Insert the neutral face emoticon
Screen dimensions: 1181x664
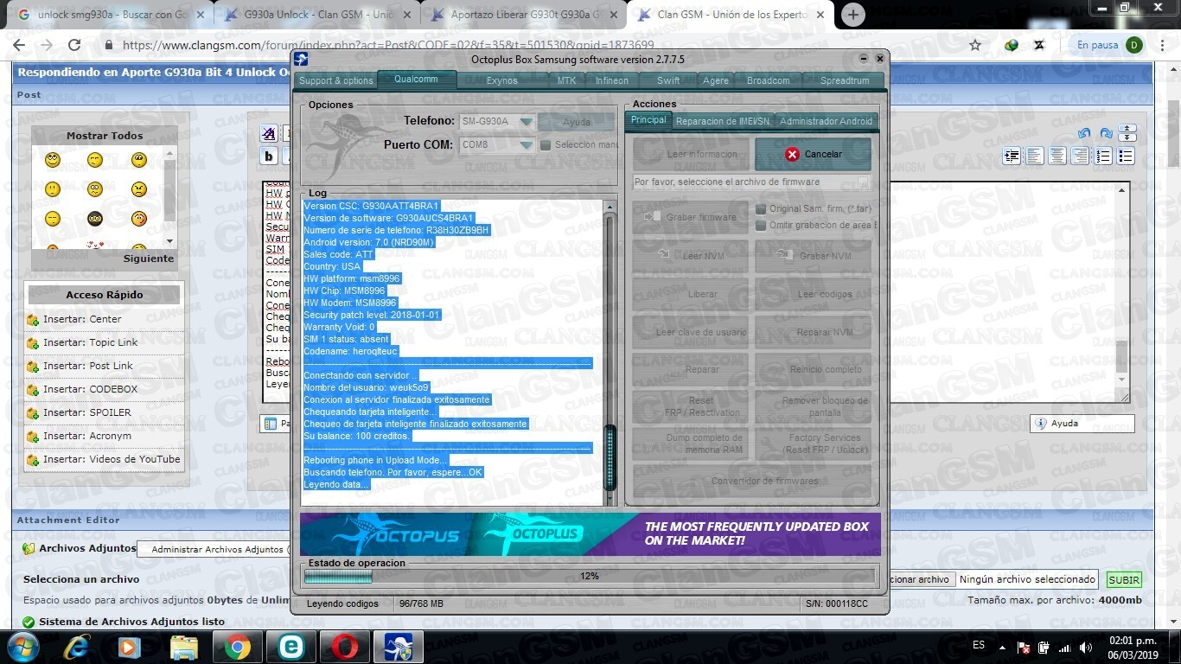[x=53, y=189]
